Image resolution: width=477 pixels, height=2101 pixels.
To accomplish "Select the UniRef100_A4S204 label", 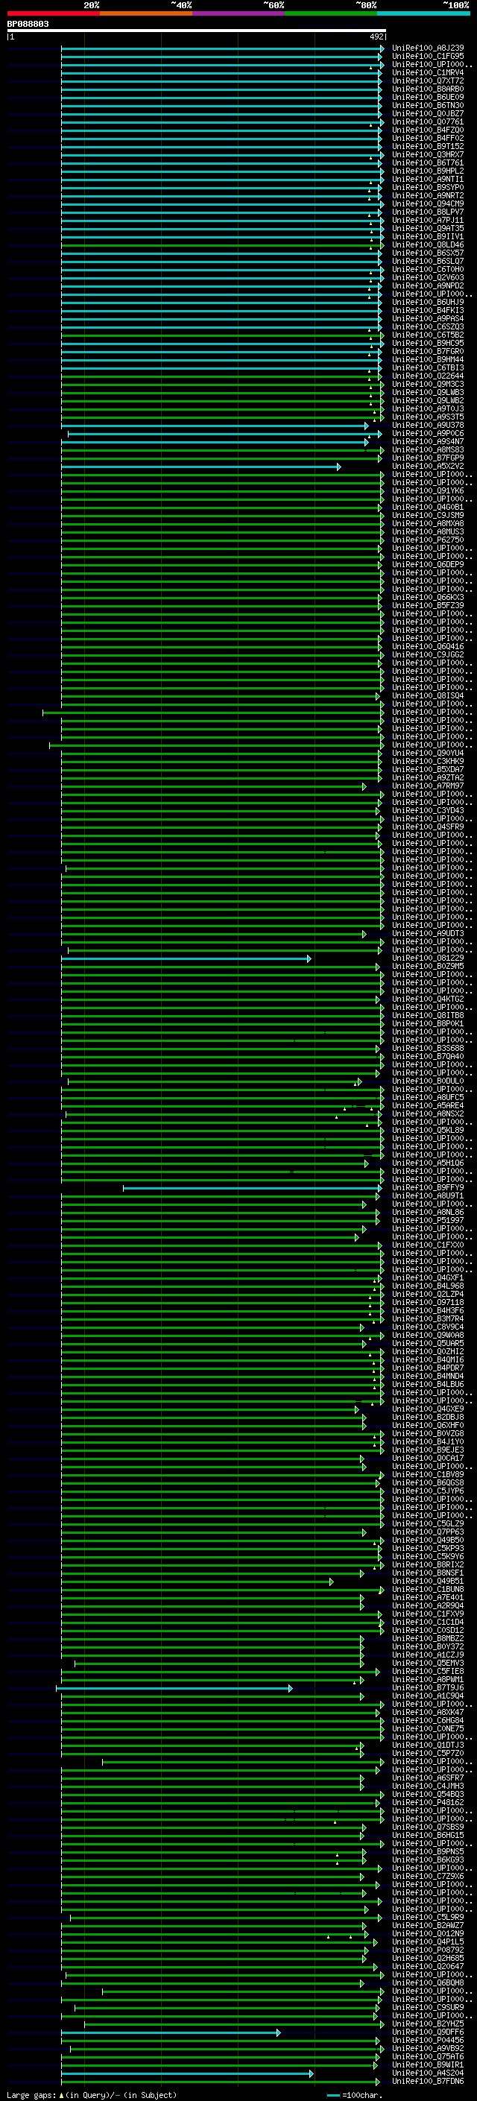I will pyautogui.click(x=428, y=2073).
